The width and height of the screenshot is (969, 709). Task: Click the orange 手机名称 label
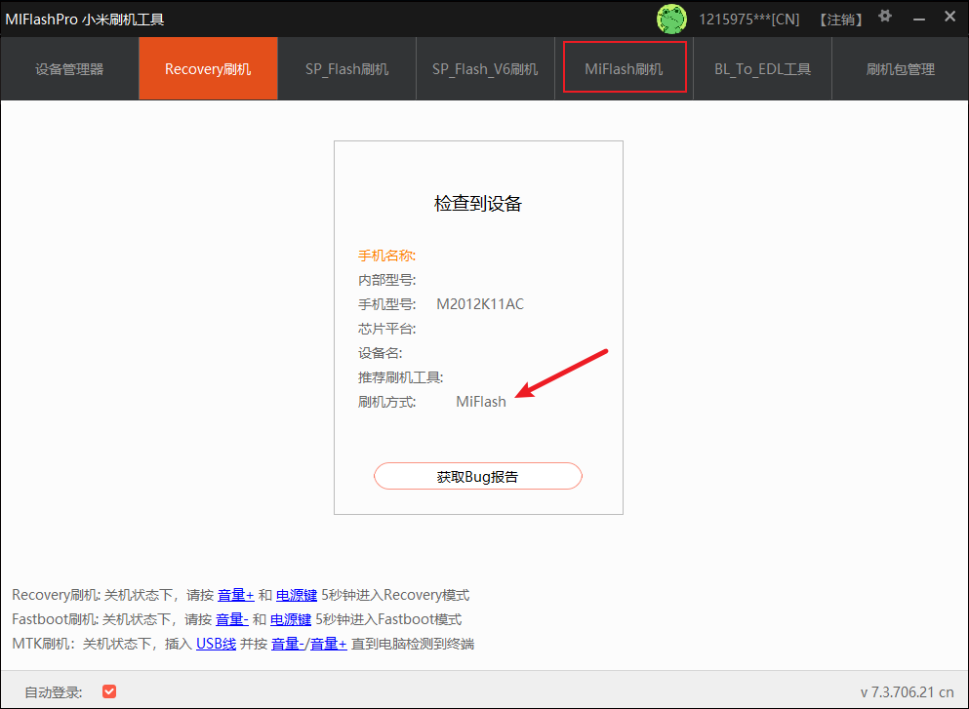pyautogui.click(x=386, y=256)
